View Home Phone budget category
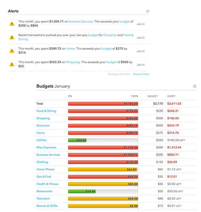This screenshot has width=201, height=212. pyautogui.click(x=46, y=169)
